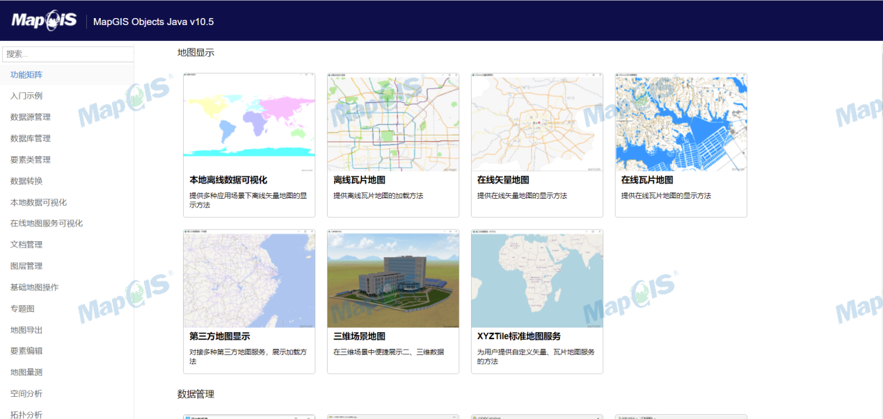Viewport: 883px width, 419px height.
Task: Click the MapGIS Objects Java v10.5 title
Action: tap(153, 22)
